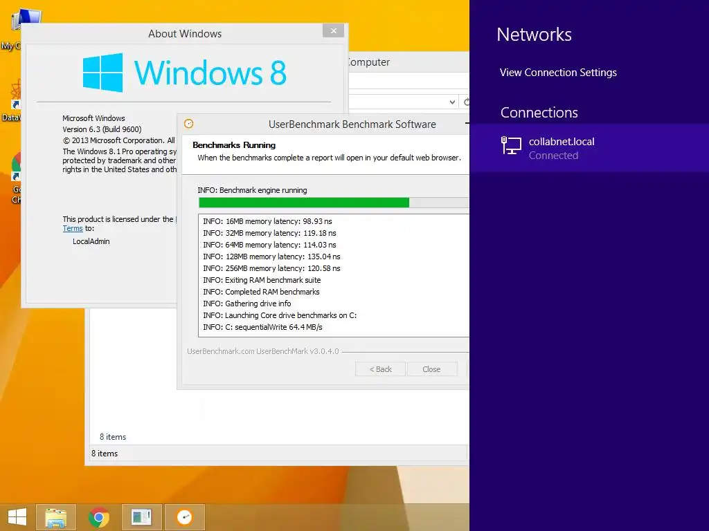Image resolution: width=709 pixels, height=531 pixels.
Task: Click the Benchmarks Running heading
Action: [234, 145]
